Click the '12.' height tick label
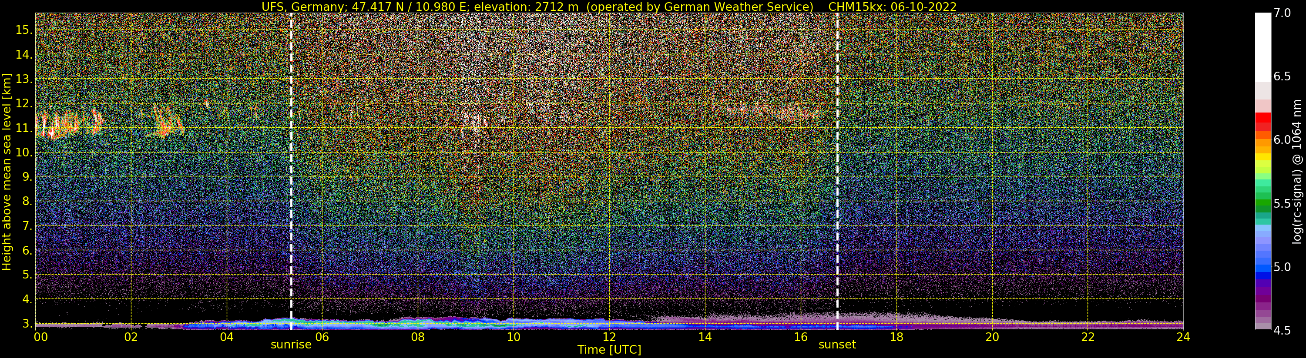This screenshot has height=358, width=1306. point(24,103)
